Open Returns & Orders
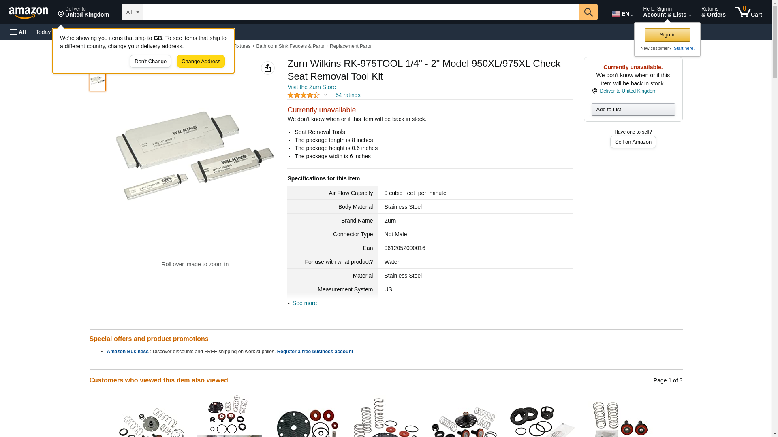Screen dimensions: 778x437 tap(713, 12)
